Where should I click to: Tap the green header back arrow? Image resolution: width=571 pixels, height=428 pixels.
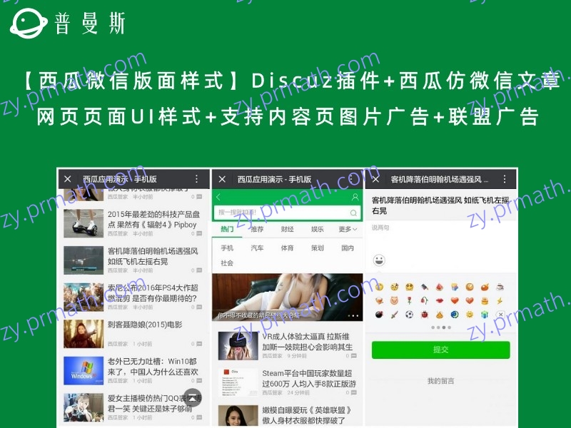tap(218, 197)
